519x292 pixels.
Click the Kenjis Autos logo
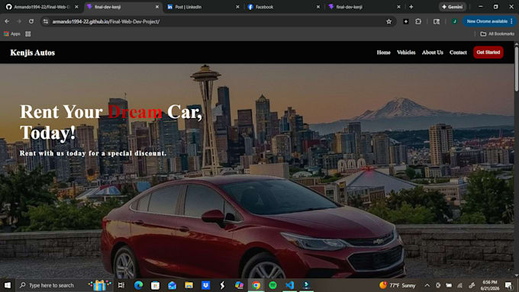point(32,53)
